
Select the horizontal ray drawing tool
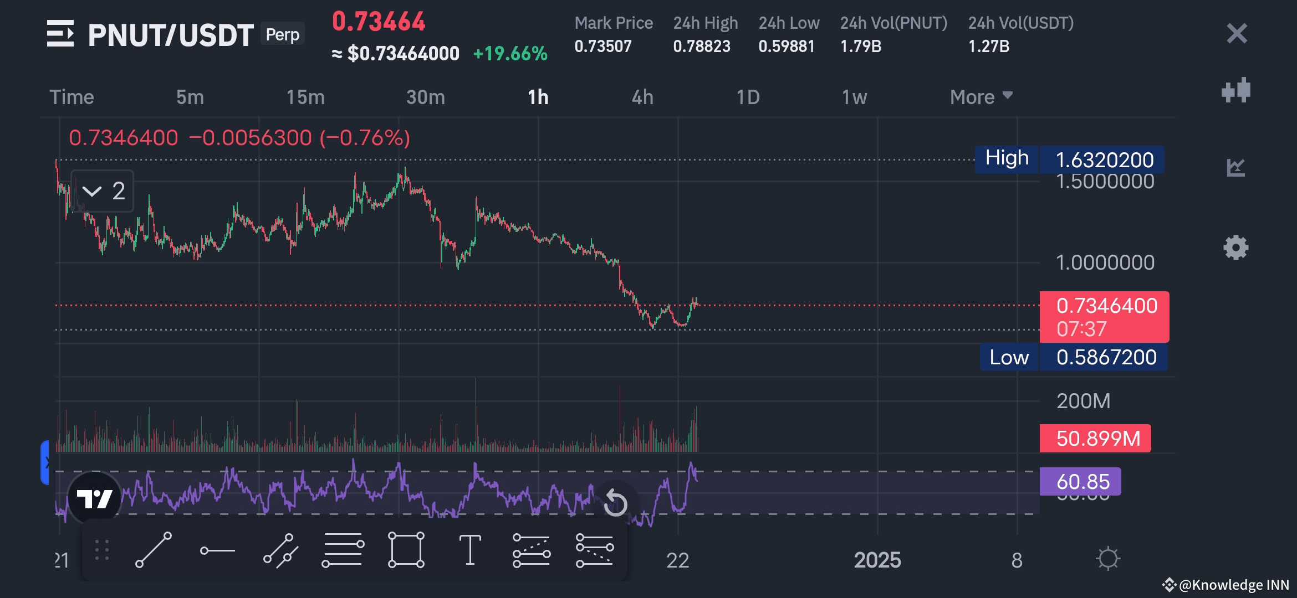[x=217, y=550]
